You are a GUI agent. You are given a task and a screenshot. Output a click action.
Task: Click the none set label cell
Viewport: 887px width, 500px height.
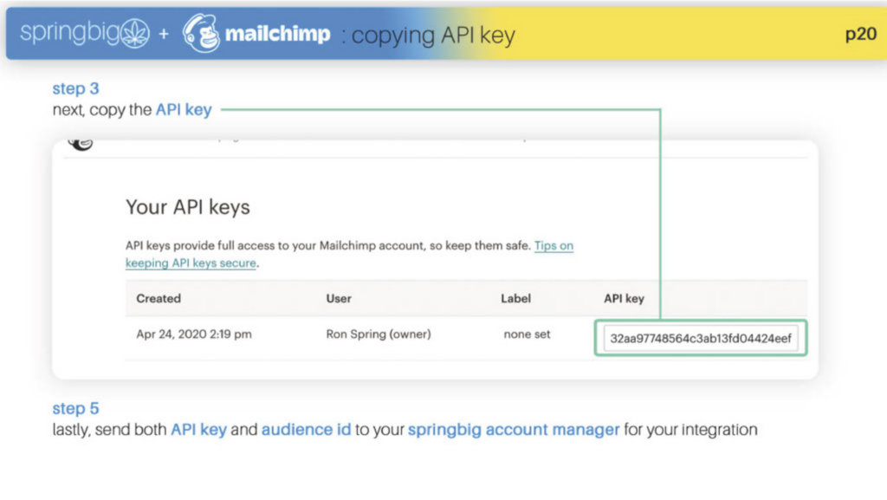coord(527,334)
